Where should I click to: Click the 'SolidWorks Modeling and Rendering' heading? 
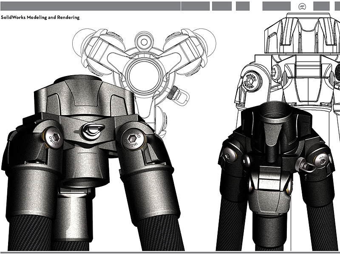point(40,17)
